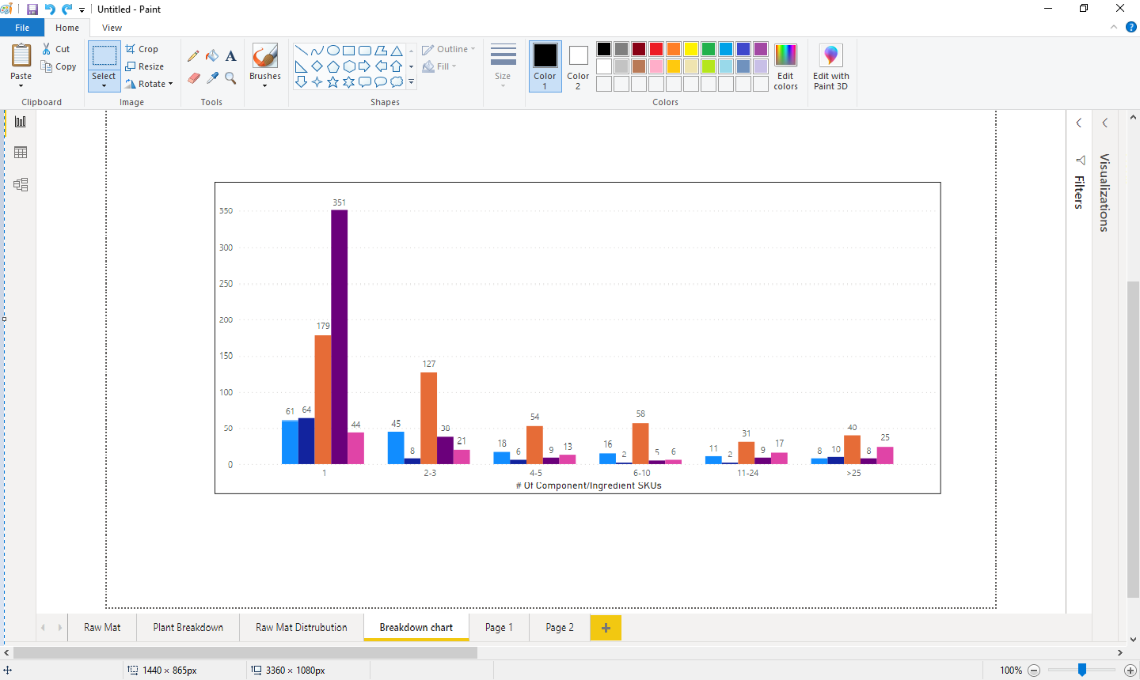Choose the Right triangle shape

click(x=301, y=66)
